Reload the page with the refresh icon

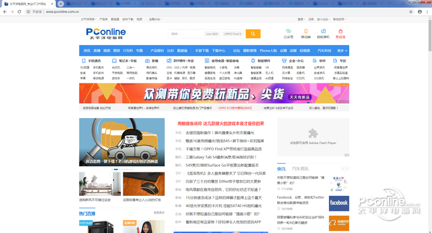(x=19, y=12)
